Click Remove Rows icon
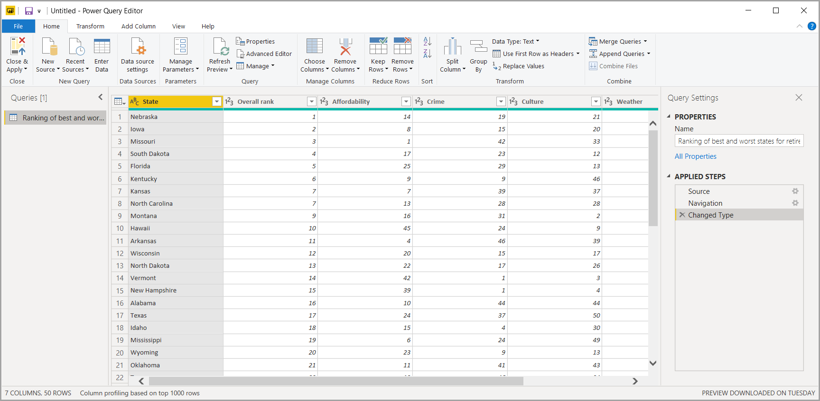 pos(402,46)
